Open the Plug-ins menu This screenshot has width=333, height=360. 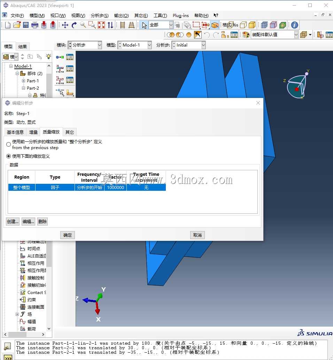click(x=181, y=16)
